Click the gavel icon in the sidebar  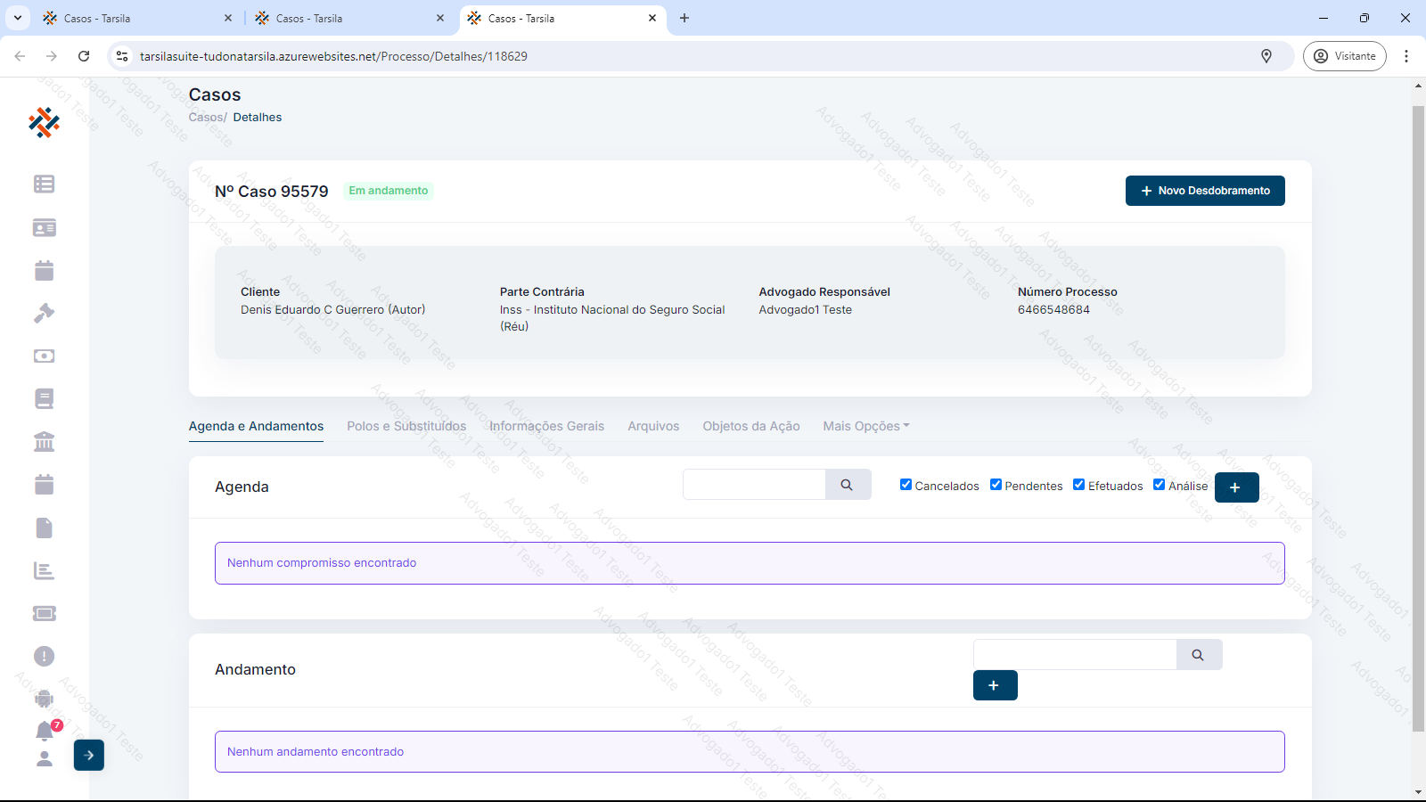click(44, 313)
